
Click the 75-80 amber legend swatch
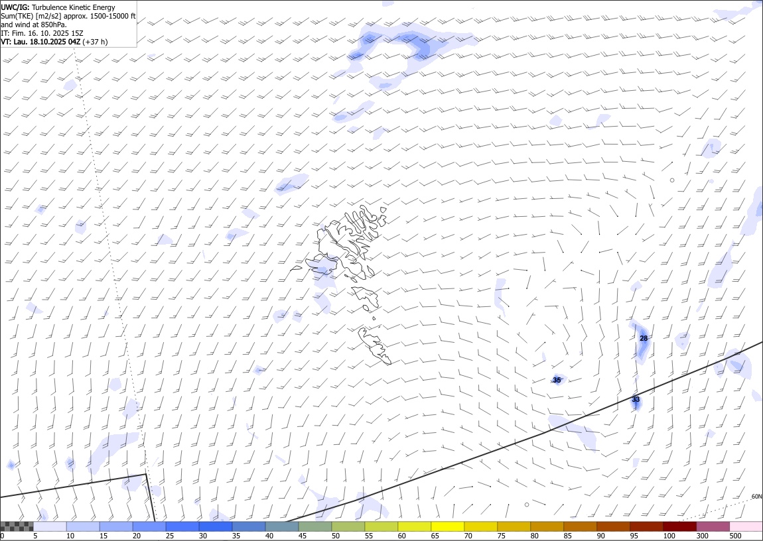(514, 526)
